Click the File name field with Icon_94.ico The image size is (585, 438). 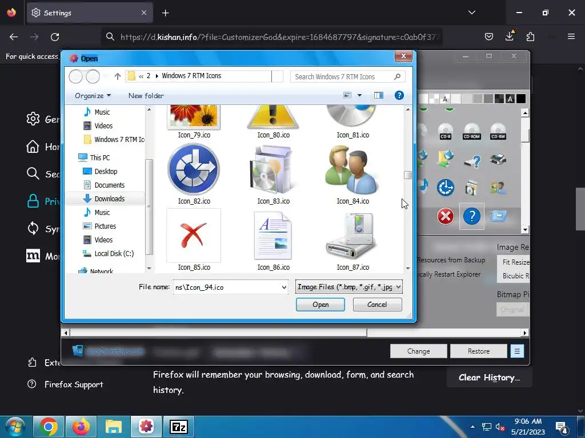(227, 287)
